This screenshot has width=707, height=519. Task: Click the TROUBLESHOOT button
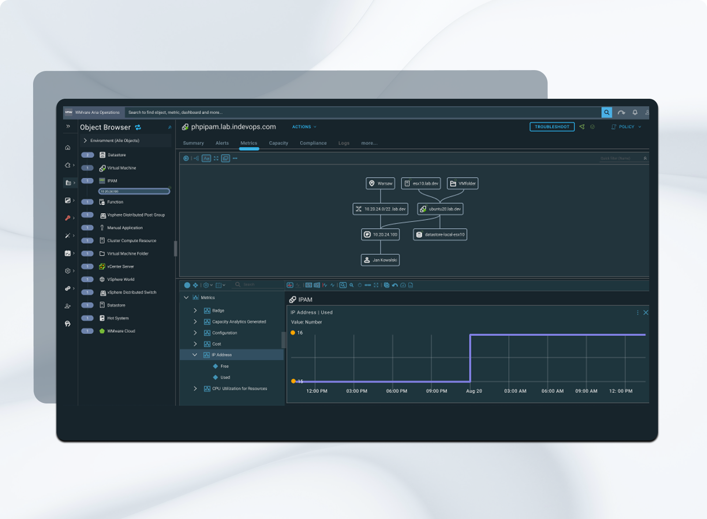552,127
